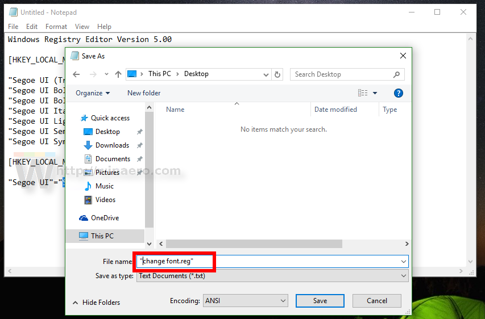Open Pictures in navigation pane
This screenshot has height=319, width=485.
coord(107,173)
